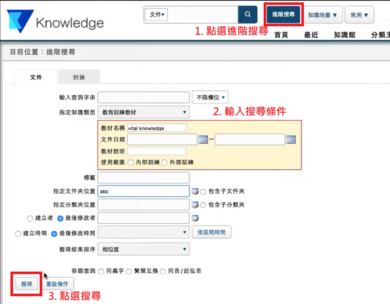Click folder browse icon beside 指定文件夾位置
Viewport: 390px width, 304px height.
195,192
